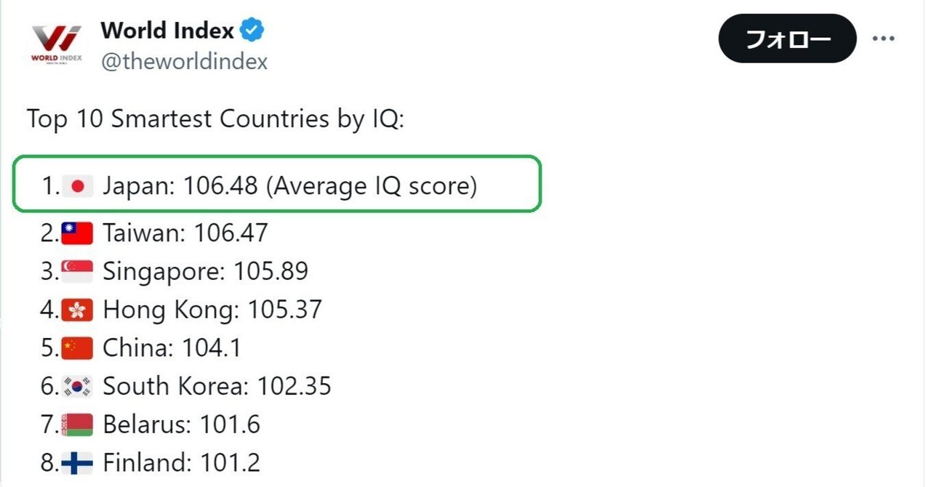This screenshot has width=931, height=487.
Task: Select the South Korea flag emoji
Action: click(x=79, y=386)
